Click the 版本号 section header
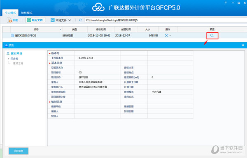This screenshot has height=158, width=247. pos(55,53)
